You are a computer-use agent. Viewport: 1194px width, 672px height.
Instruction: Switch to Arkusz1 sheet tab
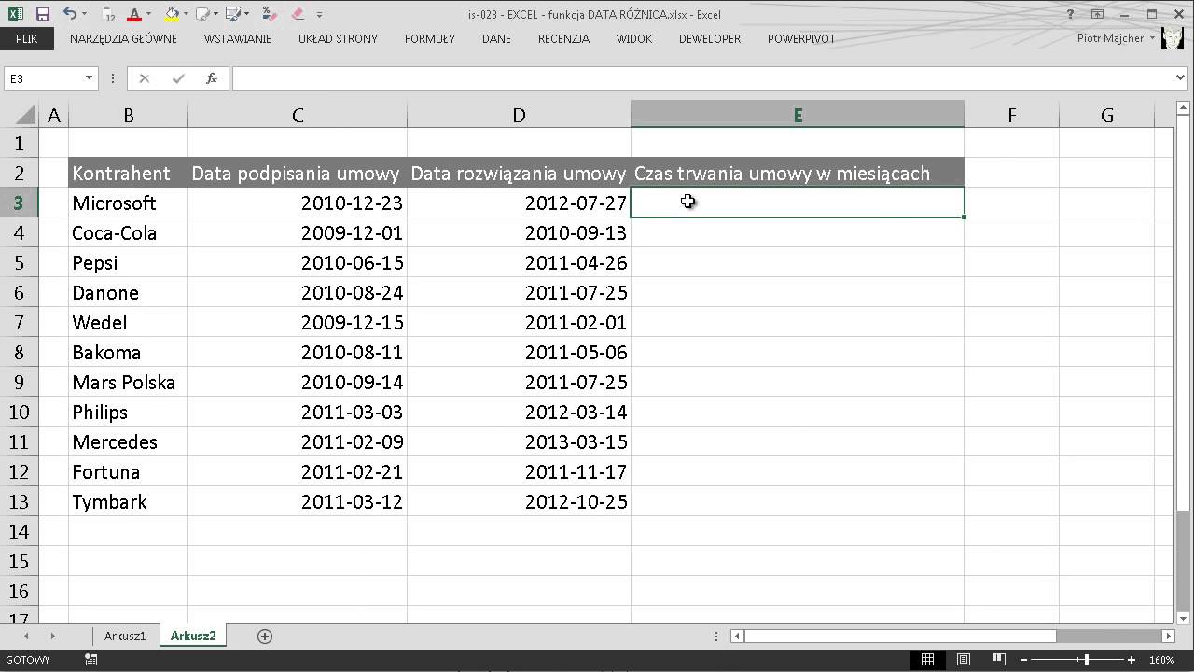pyautogui.click(x=125, y=636)
